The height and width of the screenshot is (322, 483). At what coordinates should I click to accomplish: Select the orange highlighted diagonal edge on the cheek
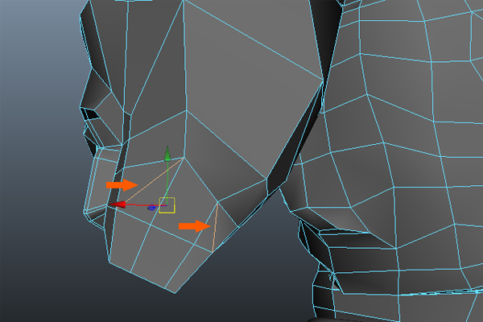(x=151, y=182)
